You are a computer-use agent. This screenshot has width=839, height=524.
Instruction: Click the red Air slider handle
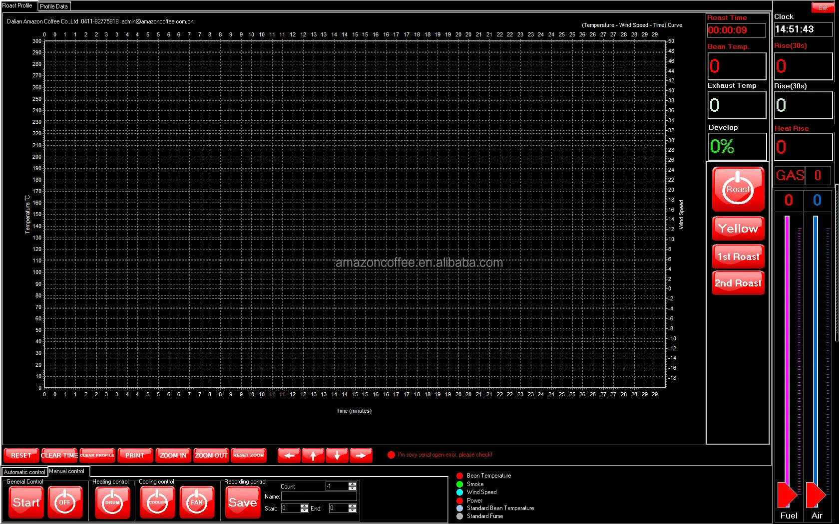pos(815,494)
